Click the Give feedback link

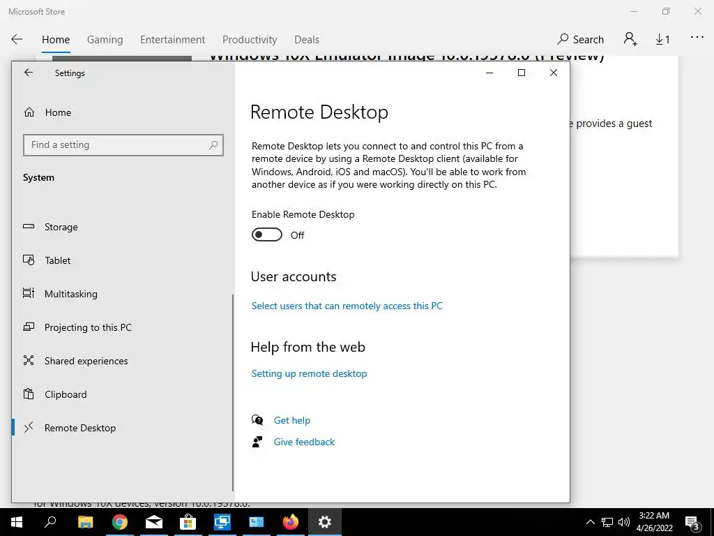[x=304, y=442]
